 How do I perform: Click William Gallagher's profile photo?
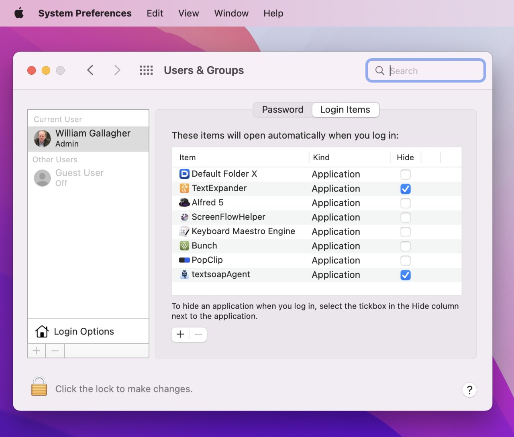(x=42, y=139)
